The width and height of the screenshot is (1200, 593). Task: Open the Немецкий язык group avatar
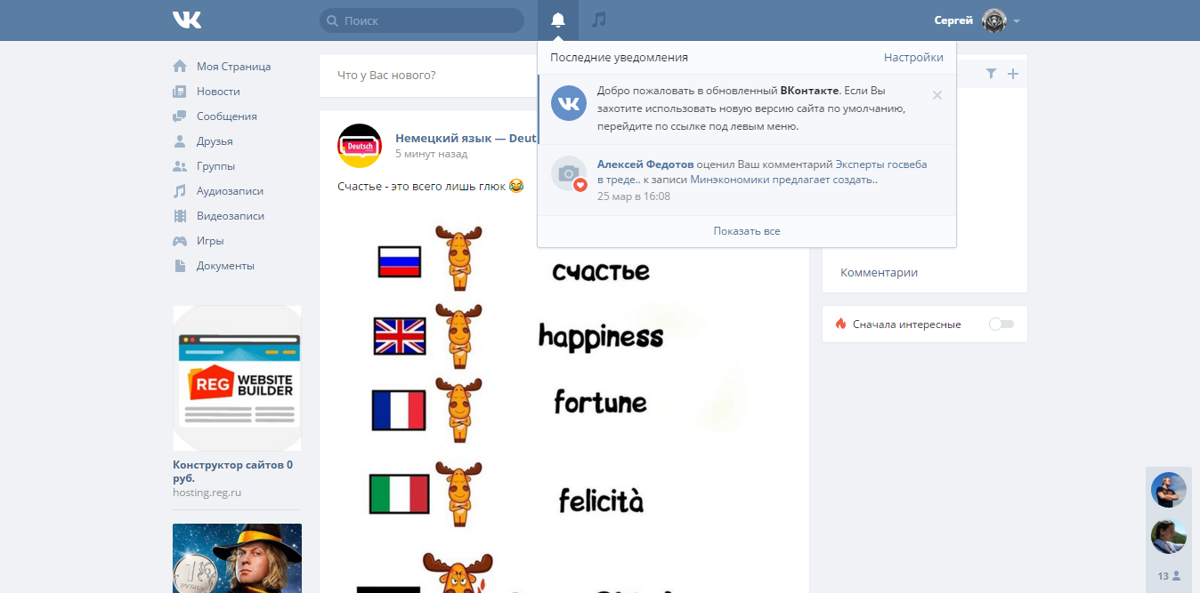point(359,146)
